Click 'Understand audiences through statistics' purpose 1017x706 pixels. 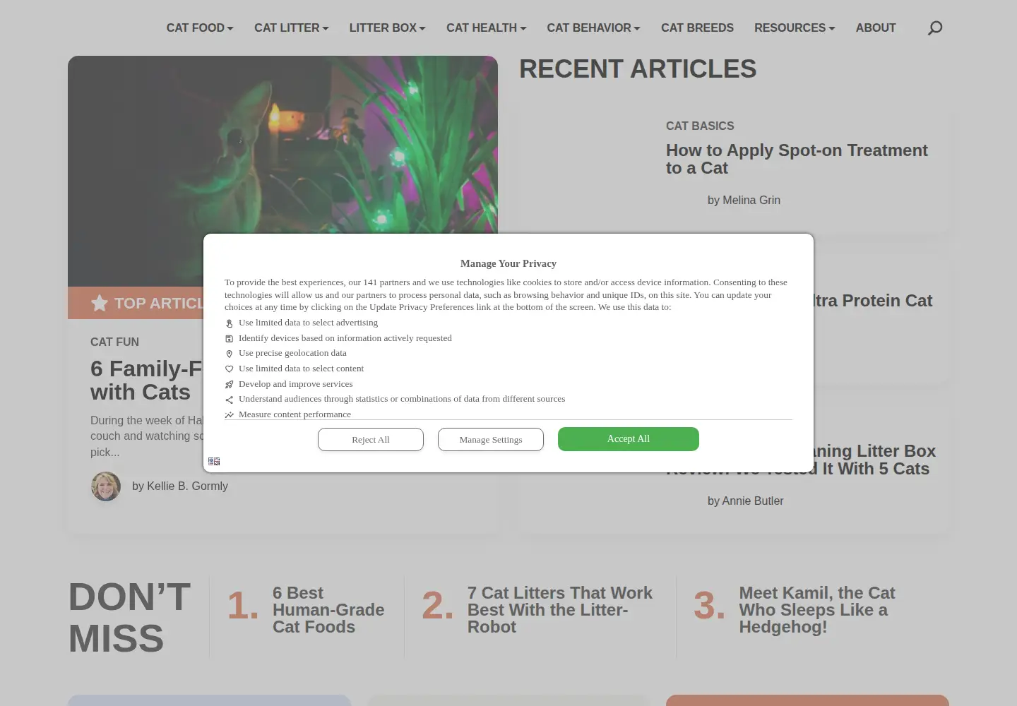(x=402, y=399)
